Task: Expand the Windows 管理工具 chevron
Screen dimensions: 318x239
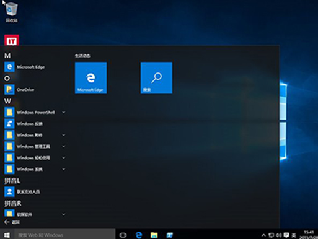Action: 64,146
